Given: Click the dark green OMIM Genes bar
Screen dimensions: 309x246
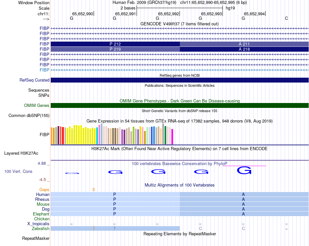Looking at the screenshot, I should [180, 105].
